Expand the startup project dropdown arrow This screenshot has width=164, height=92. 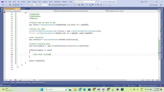pos(67,5)
